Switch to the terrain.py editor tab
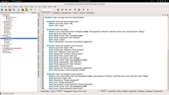The height and width of the screenshot is (95, 169). (x=82, y=13)
